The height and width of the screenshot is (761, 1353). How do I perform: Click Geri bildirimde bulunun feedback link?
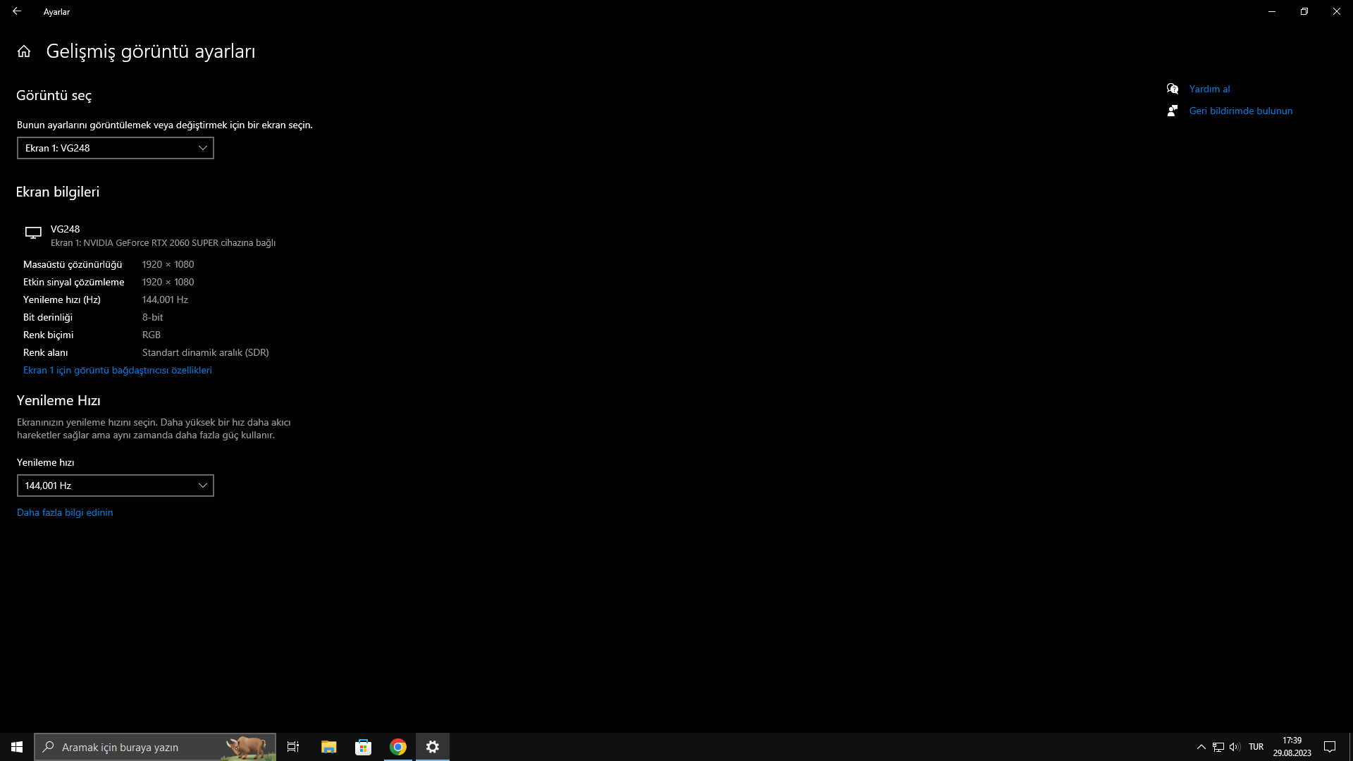point(1240,111)
